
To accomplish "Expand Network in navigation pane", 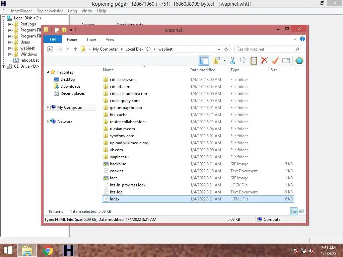I will click(x=48, y=121).
